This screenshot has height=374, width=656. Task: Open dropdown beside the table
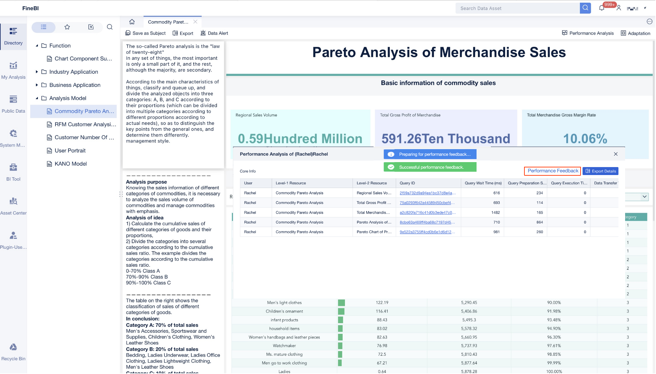coord(644,197)
